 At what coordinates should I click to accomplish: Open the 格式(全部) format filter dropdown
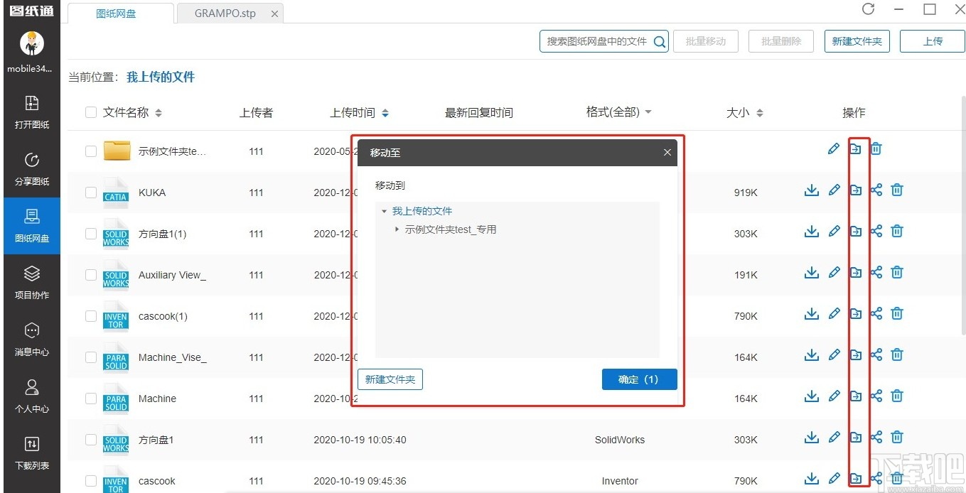618,112
